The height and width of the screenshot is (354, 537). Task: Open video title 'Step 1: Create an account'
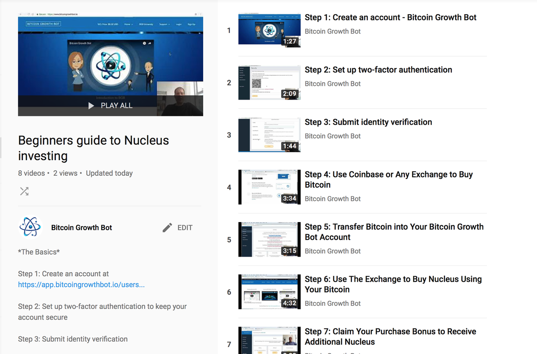pyautogui.click(x=390, y=18)
